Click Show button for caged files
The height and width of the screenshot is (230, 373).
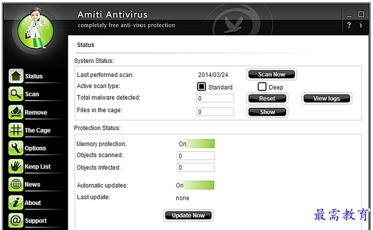(267, 112)
